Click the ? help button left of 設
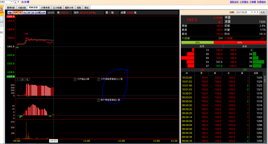 (18, 80)
